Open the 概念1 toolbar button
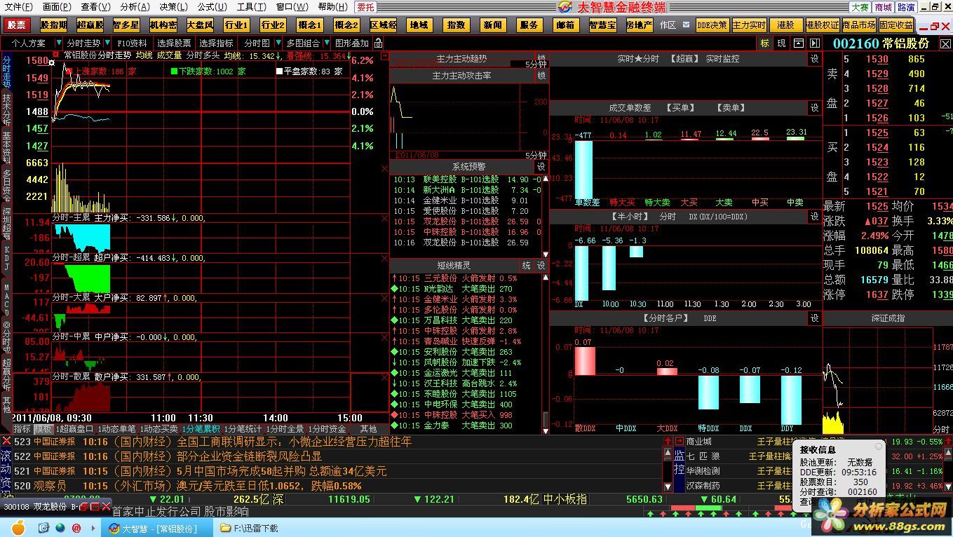The width and height of the screenshot is (953, 537). (309, 25)
